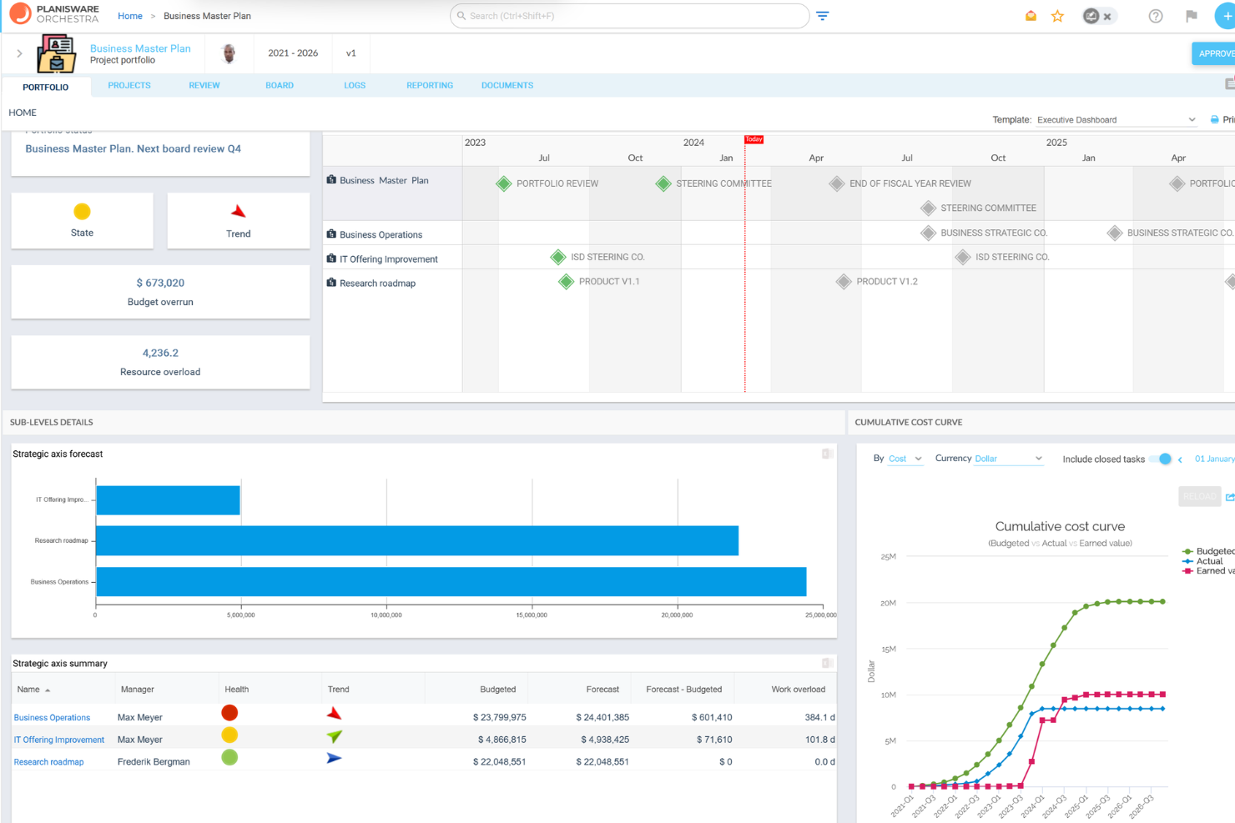Open the IT Offering Improvement summary link
This screenshot has width=1235, height=823.
(x=59, y=740)
